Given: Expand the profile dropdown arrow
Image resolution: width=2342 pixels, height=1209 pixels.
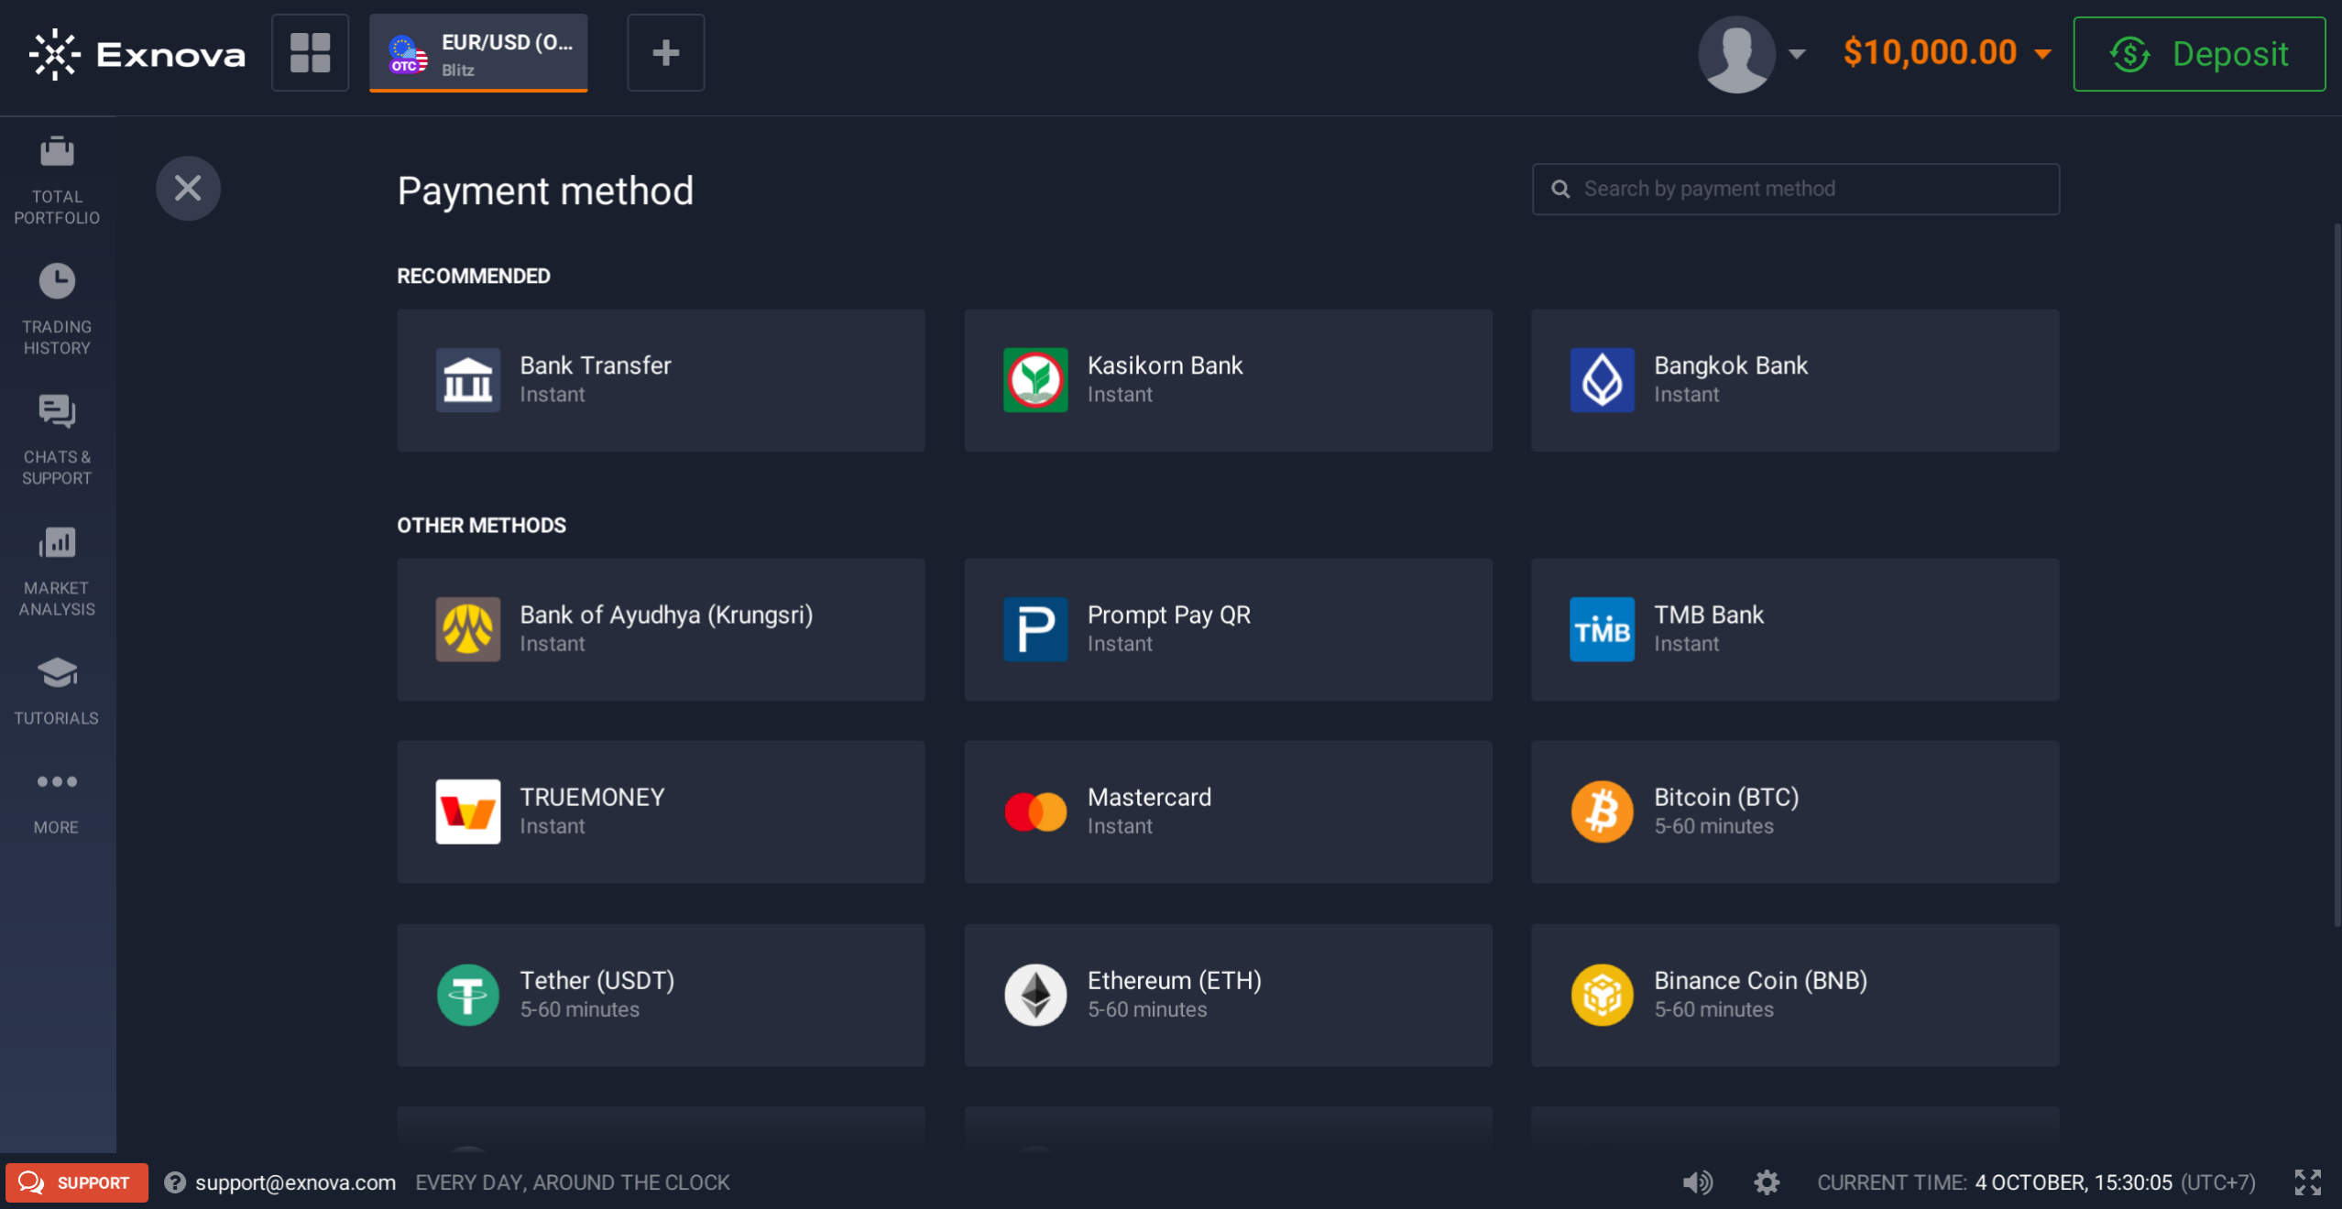Looking at the screenshot, I should click(x=1796, y=54).
